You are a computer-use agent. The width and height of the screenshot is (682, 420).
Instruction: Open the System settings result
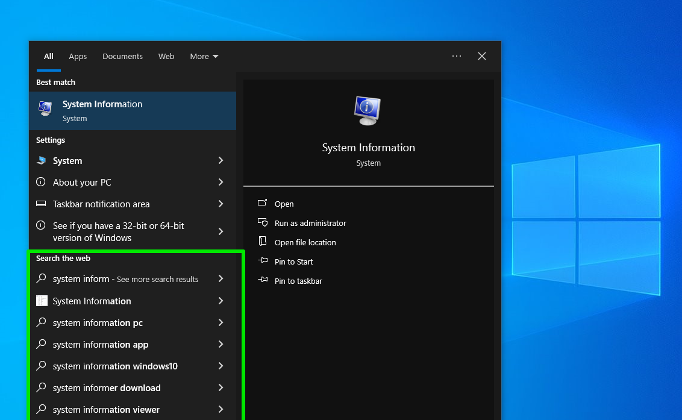(x=133, y=161)
